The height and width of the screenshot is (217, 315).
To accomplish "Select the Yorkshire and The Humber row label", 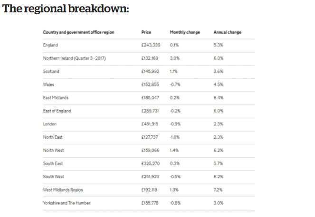I will (x=67, y=203).
